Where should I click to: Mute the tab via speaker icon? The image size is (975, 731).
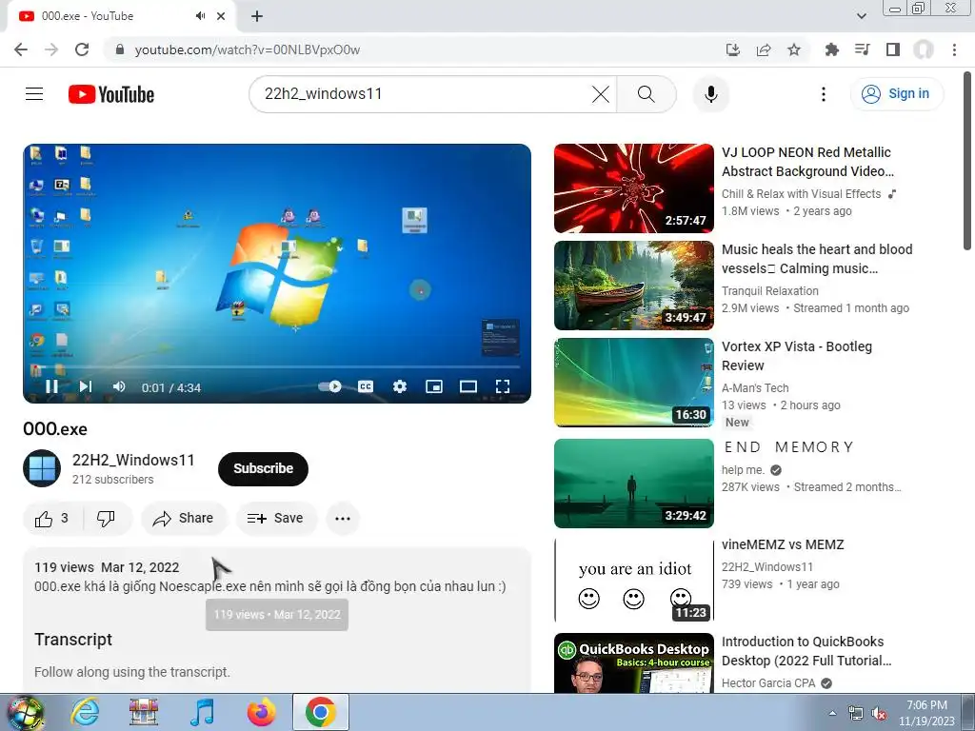coord(200,16)
